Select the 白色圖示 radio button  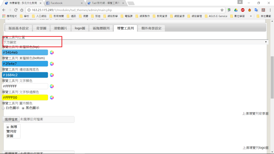(3, 108)
